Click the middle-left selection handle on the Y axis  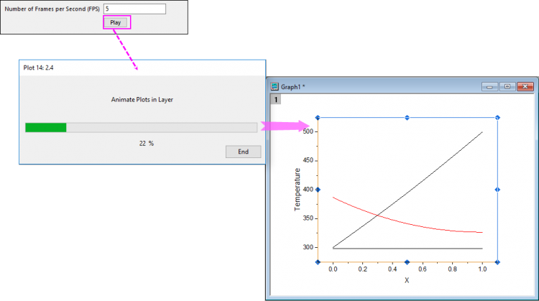pos(318,190)
